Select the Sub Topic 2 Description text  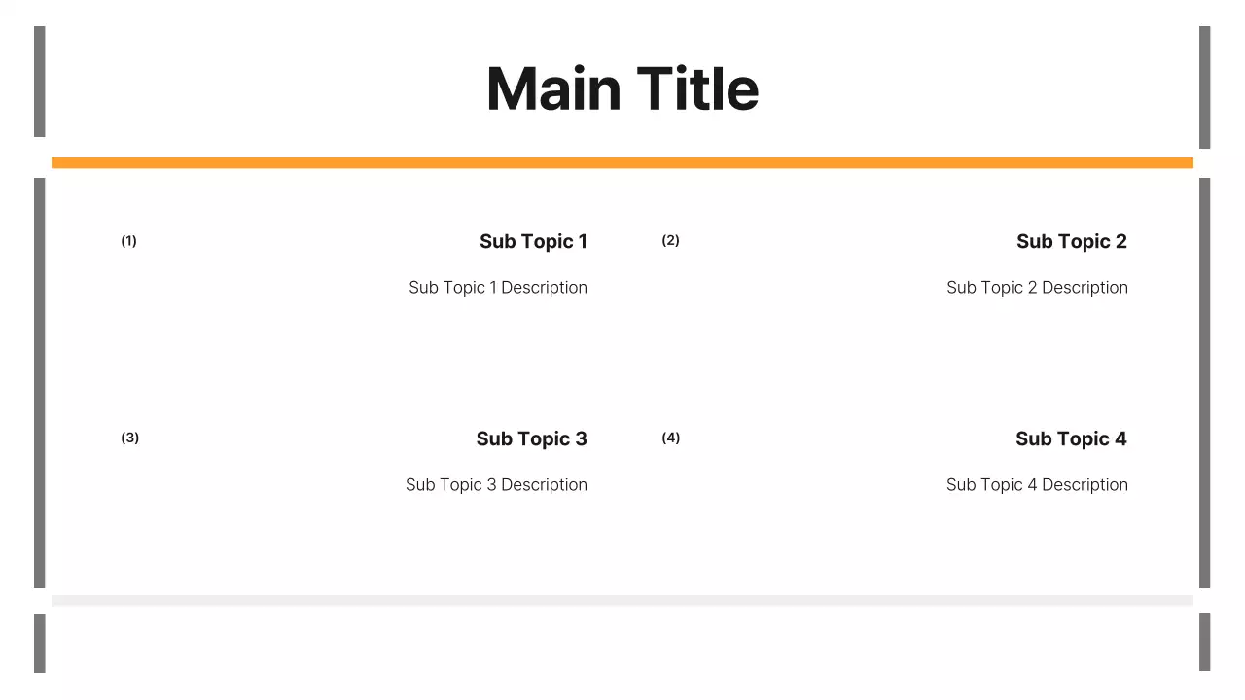pyautogui.click(x=1037, y=288)
